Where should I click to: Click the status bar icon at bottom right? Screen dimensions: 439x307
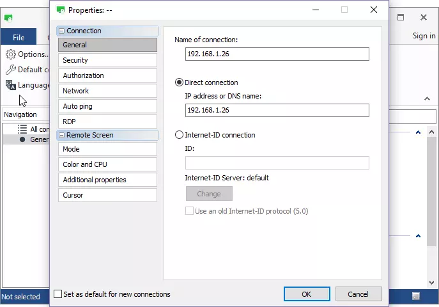tap(416, 296)
